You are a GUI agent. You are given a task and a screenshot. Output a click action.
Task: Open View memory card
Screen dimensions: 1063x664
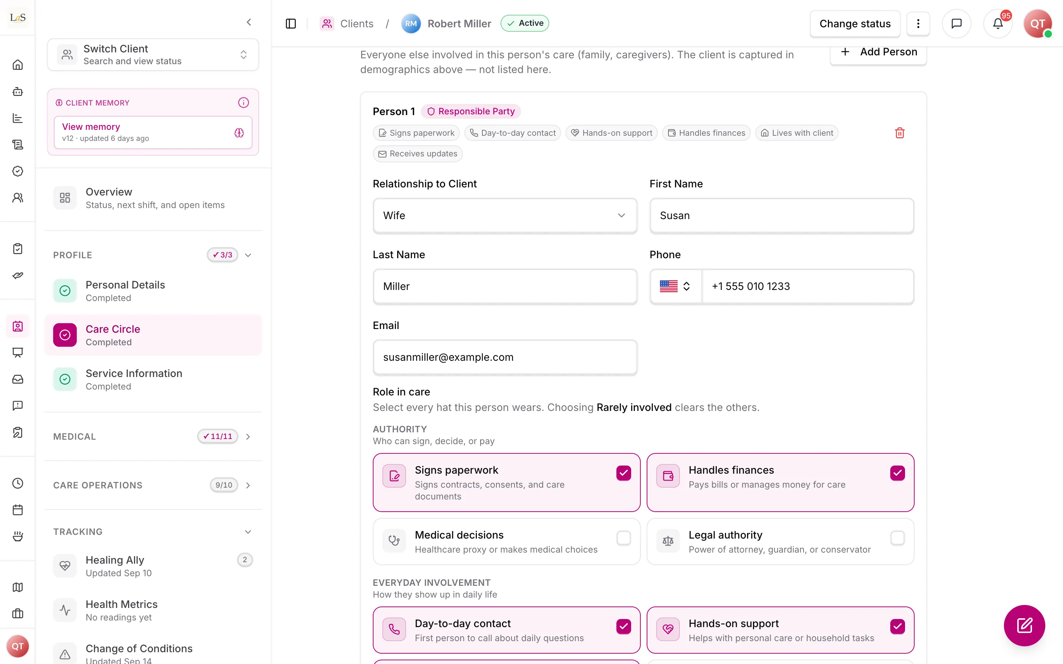click(x=153, y=132)
